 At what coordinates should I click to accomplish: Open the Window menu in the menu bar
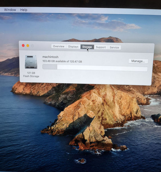10,10
